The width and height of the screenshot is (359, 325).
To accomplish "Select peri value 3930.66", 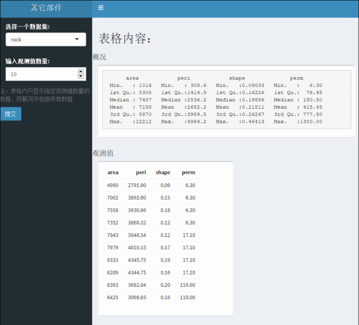I will coord(137,210).
